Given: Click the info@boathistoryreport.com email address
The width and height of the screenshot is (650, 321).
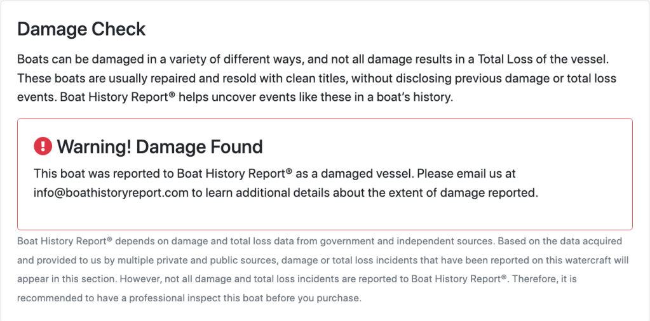Looking at the screenshot, I should pyautogui.click(x=111, y=193).
